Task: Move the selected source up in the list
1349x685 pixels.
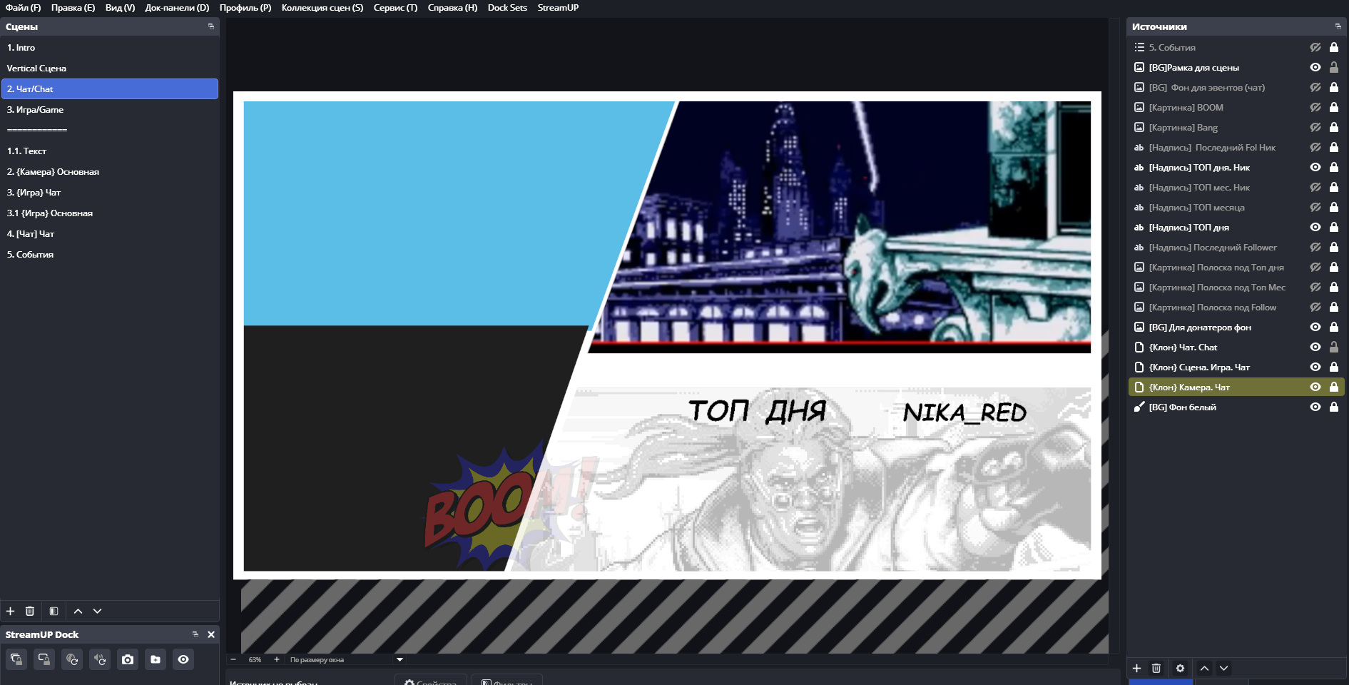Action: (x=1204, y=669)
